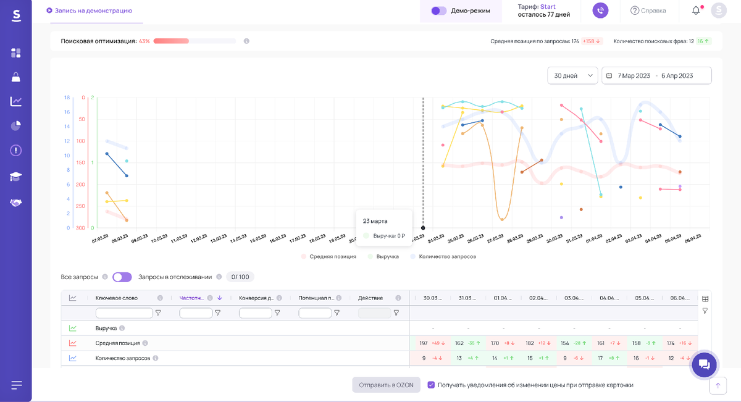Toggle the Демо-режим switch
This screenshot has height=402, width=741.
click(x=439, y=10)
